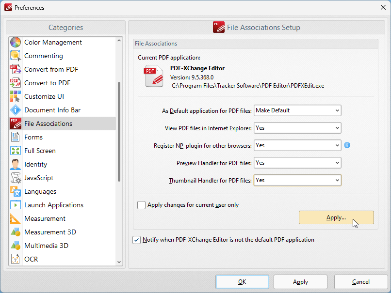The width and height of the screenshot is (391, 293).
Task: Click the Convert to PDF icon
Action: point(16,83)
